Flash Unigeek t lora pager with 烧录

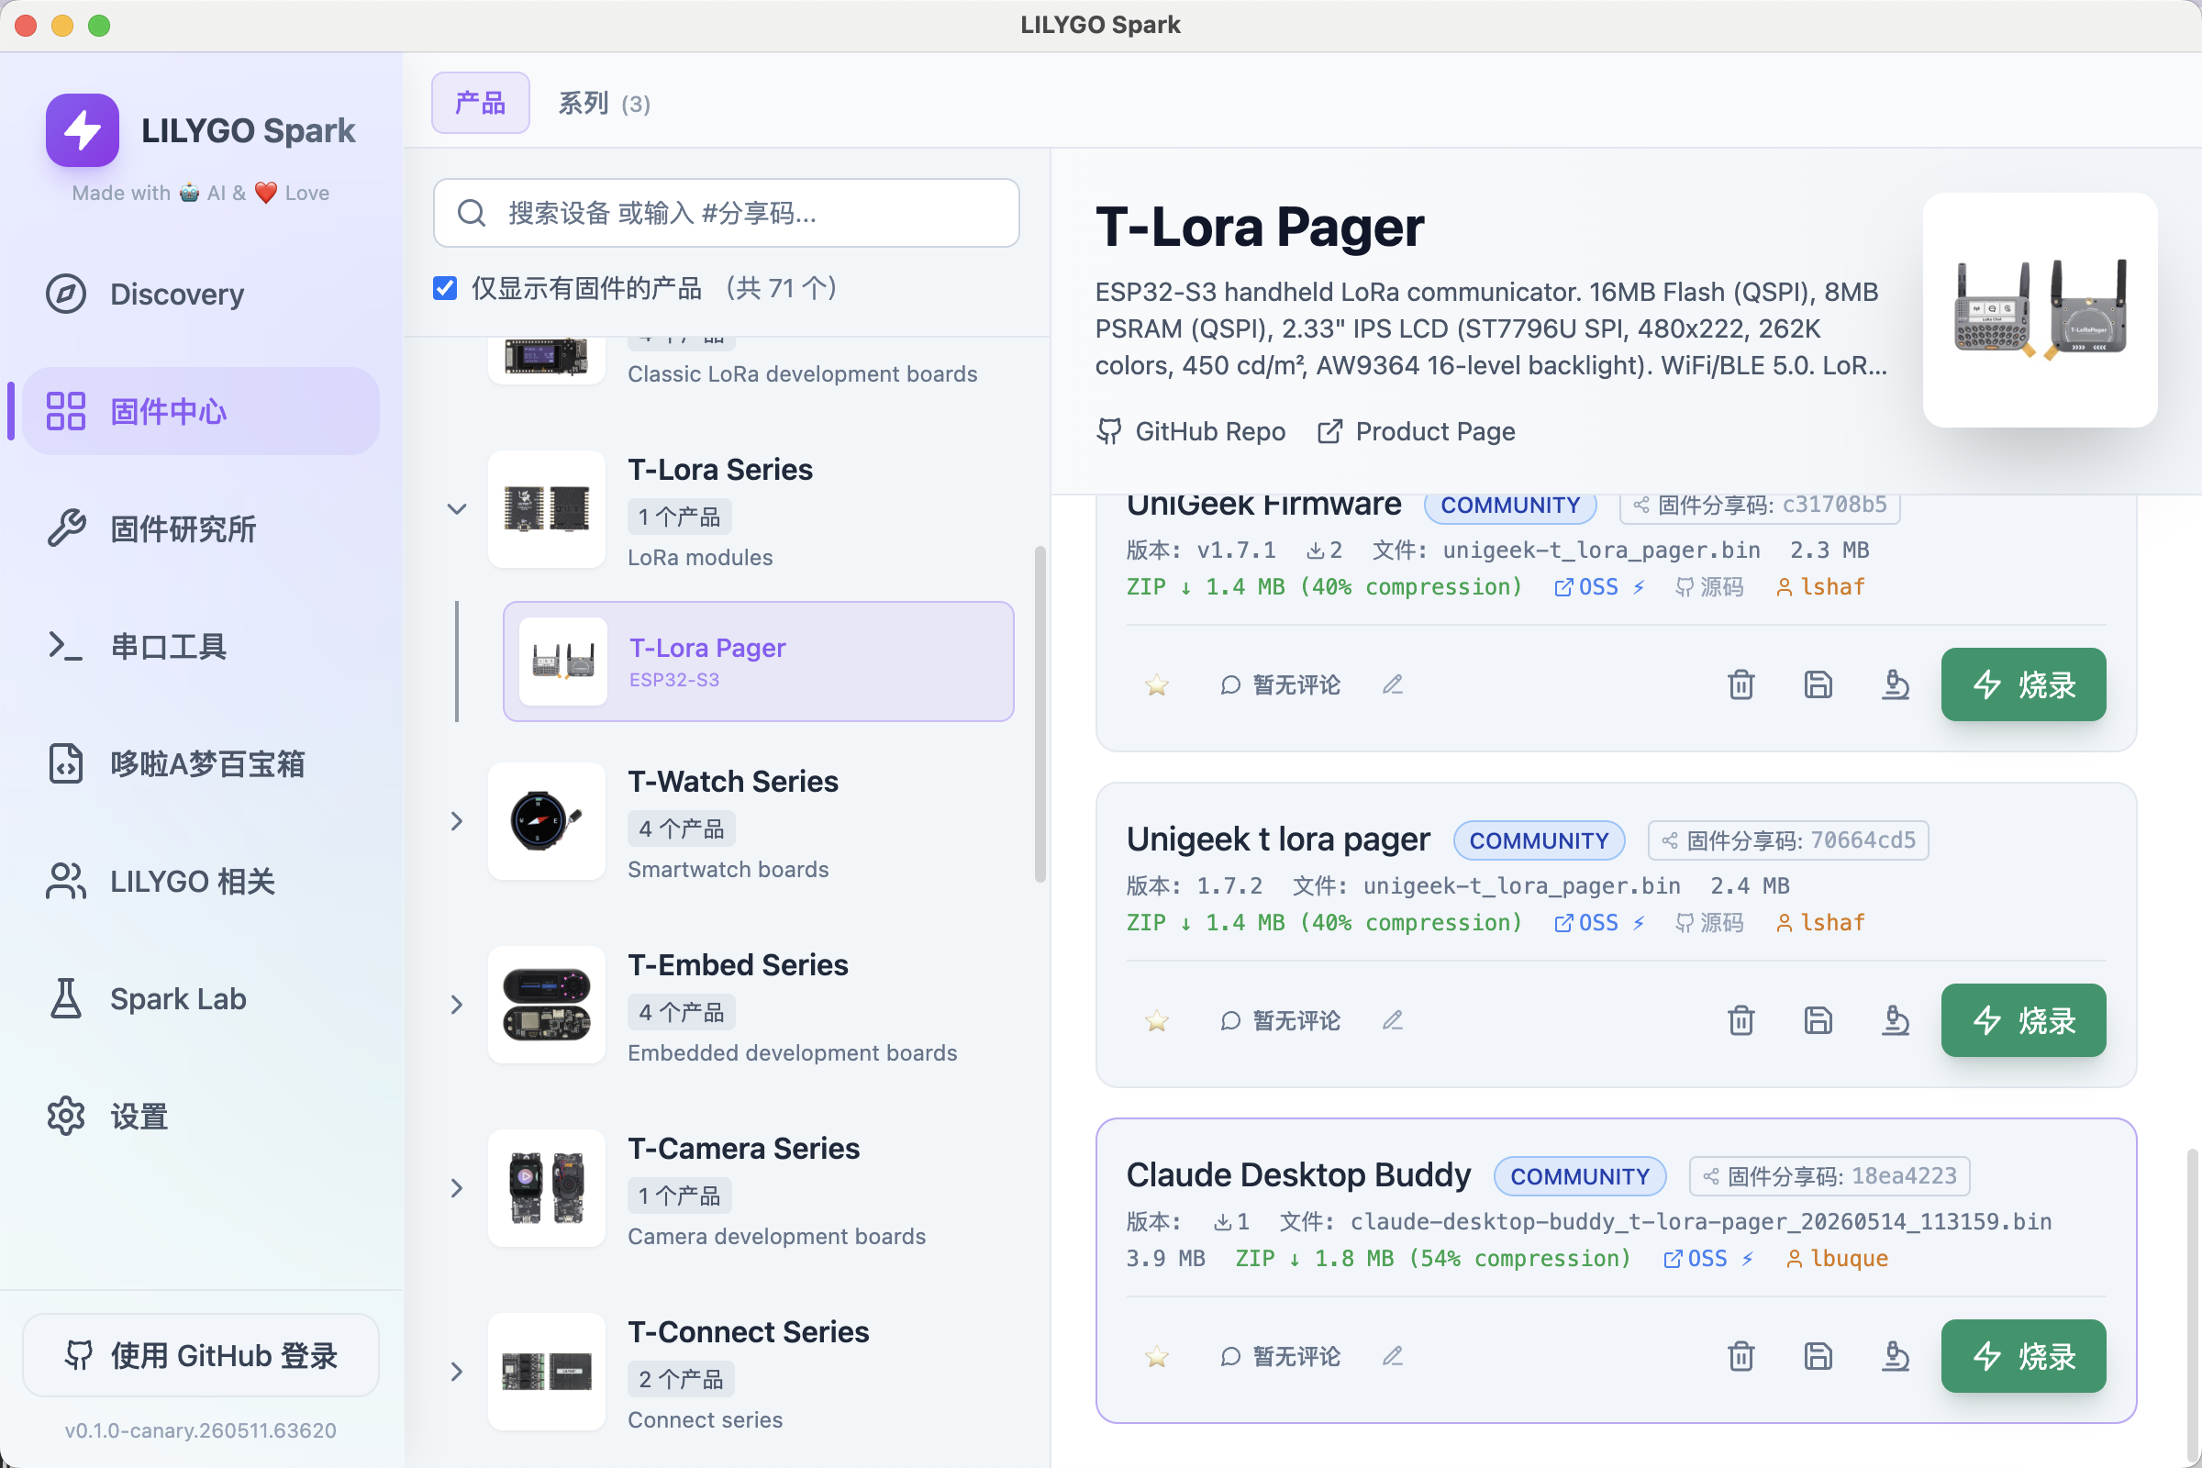(x=2023, y=1020)
